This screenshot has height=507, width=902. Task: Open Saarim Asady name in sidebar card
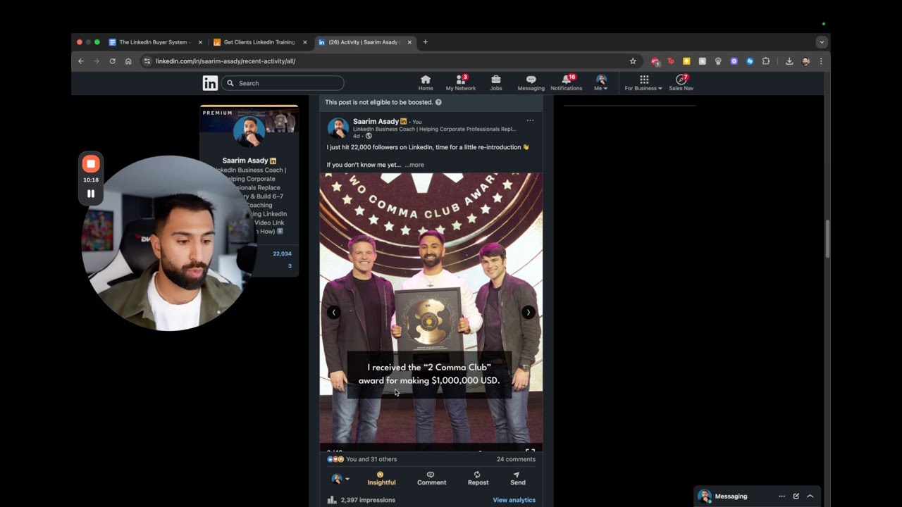click(245, 161)
